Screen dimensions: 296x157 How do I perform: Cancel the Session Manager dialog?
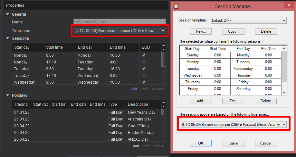click(266, 143)
